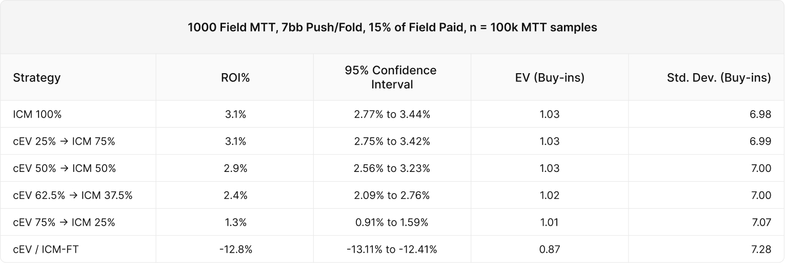Screen dimensions: 785x263
Task: Click the cEV 25% → ICM 75% label
Action: 64,141
